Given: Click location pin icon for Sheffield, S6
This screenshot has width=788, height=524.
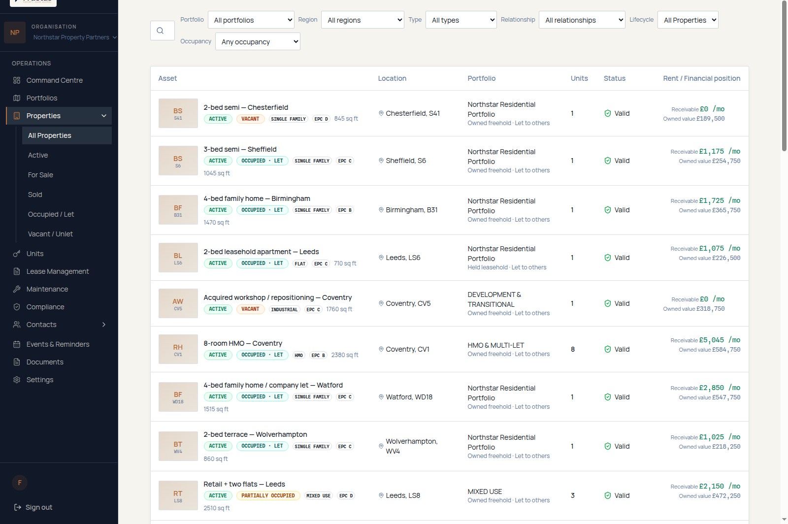Looking at the screenshot, I should click(381, 161).
